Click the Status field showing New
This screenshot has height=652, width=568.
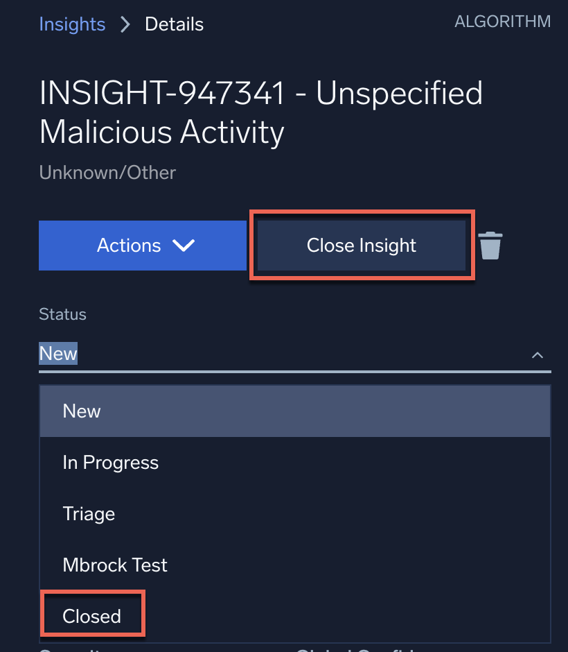[x=277, y=354]
